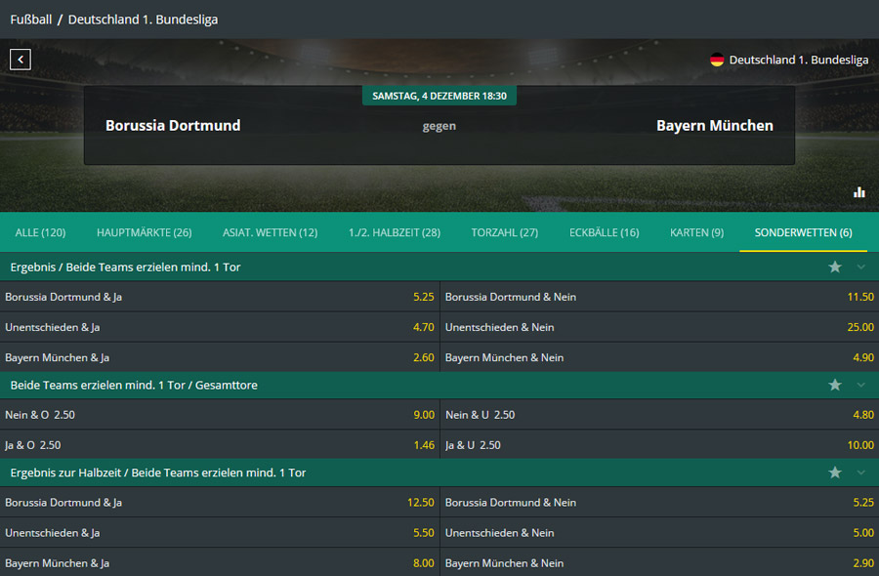This screenshot has height=576, width=879.
Task: Open match statistics bar chart icon
Action: [858, 192]
